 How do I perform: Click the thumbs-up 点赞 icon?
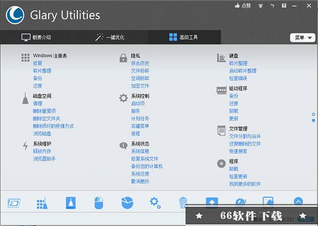[237, 6]
